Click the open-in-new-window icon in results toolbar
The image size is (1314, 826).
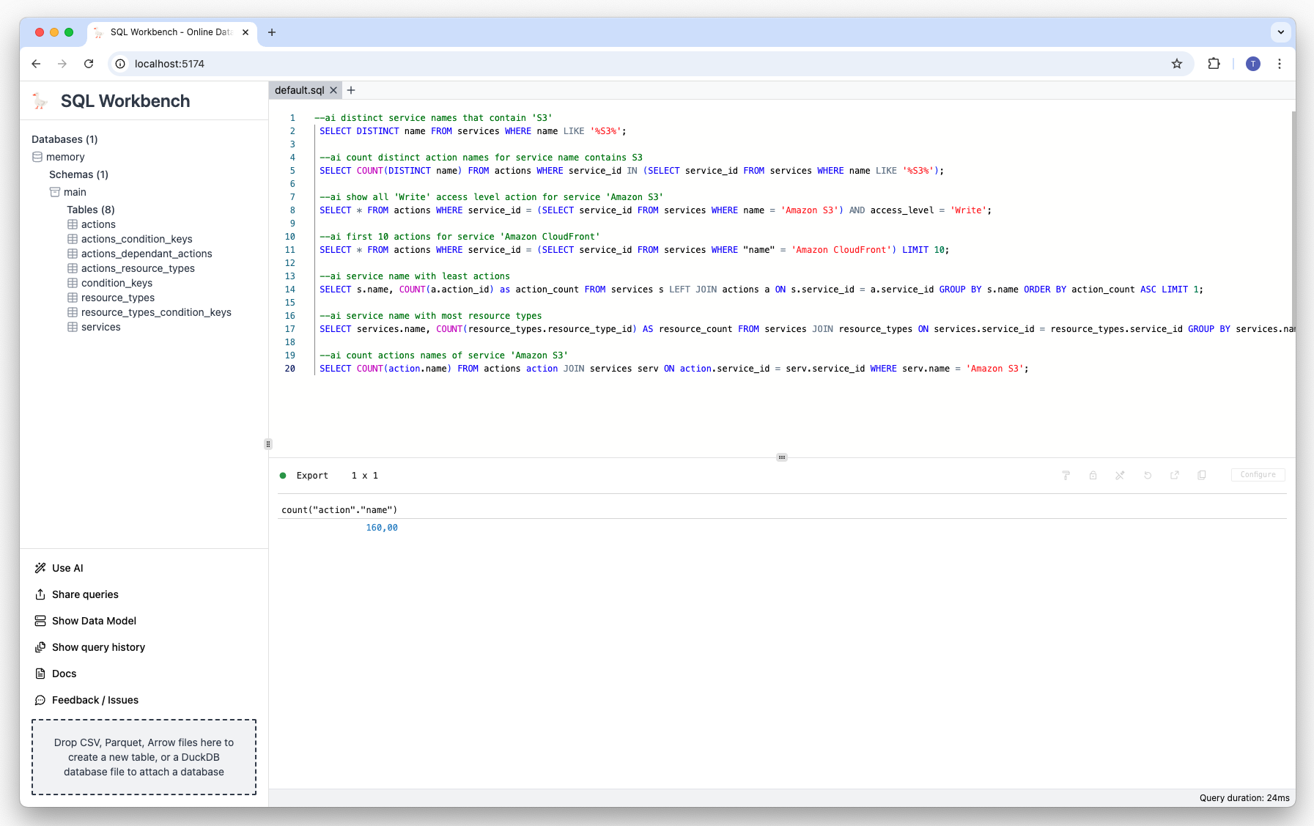point(1175,476)
